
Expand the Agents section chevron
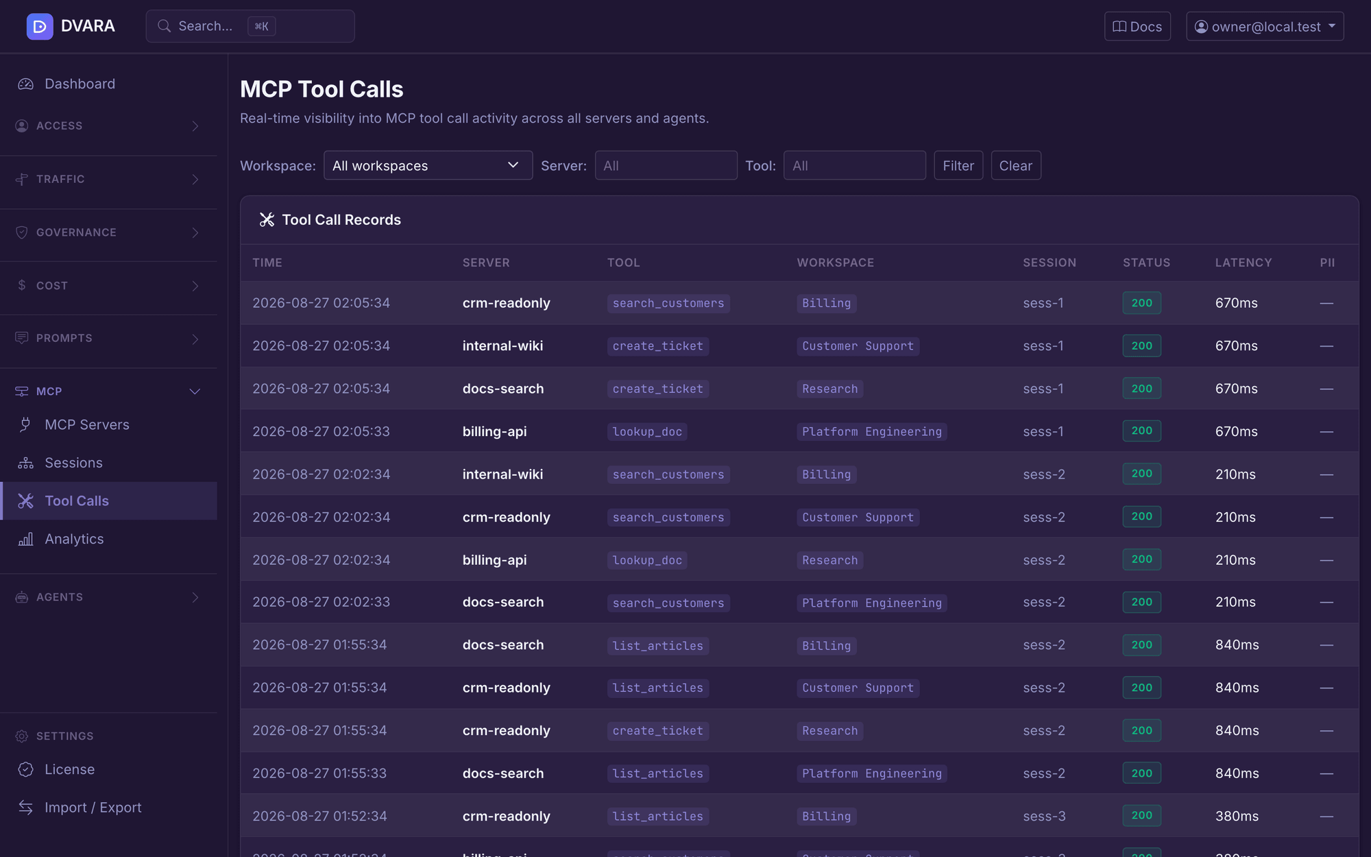tap(195, 597)
